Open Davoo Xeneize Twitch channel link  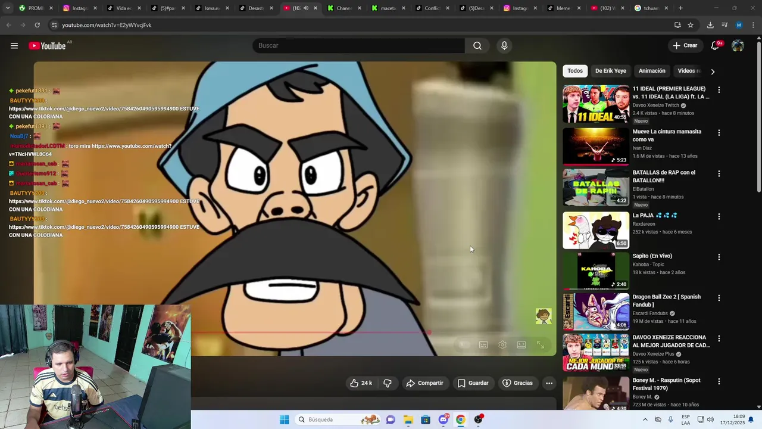point(655,105)
